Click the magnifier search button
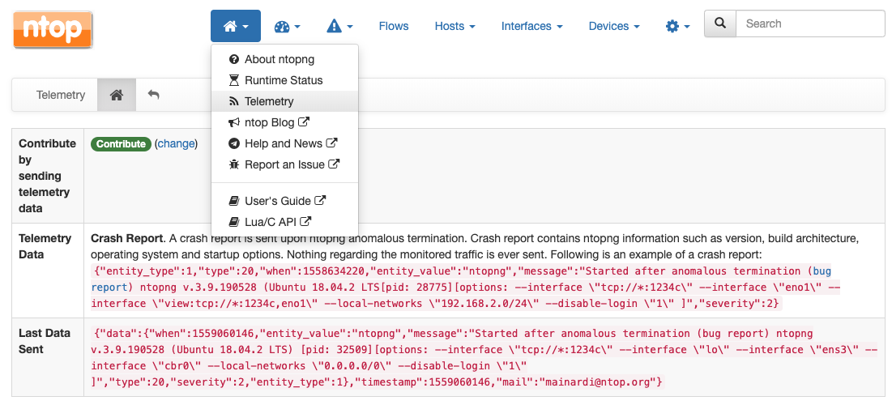Image resolution: width=892 pixels, height=405 pixels. click(x=720, y=23)
